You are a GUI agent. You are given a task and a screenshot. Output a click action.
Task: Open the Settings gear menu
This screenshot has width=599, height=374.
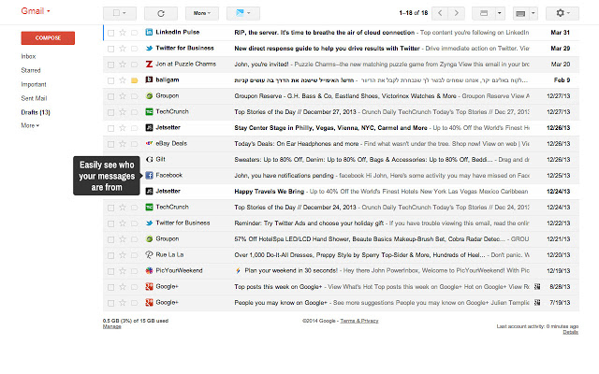click(562, 13)
